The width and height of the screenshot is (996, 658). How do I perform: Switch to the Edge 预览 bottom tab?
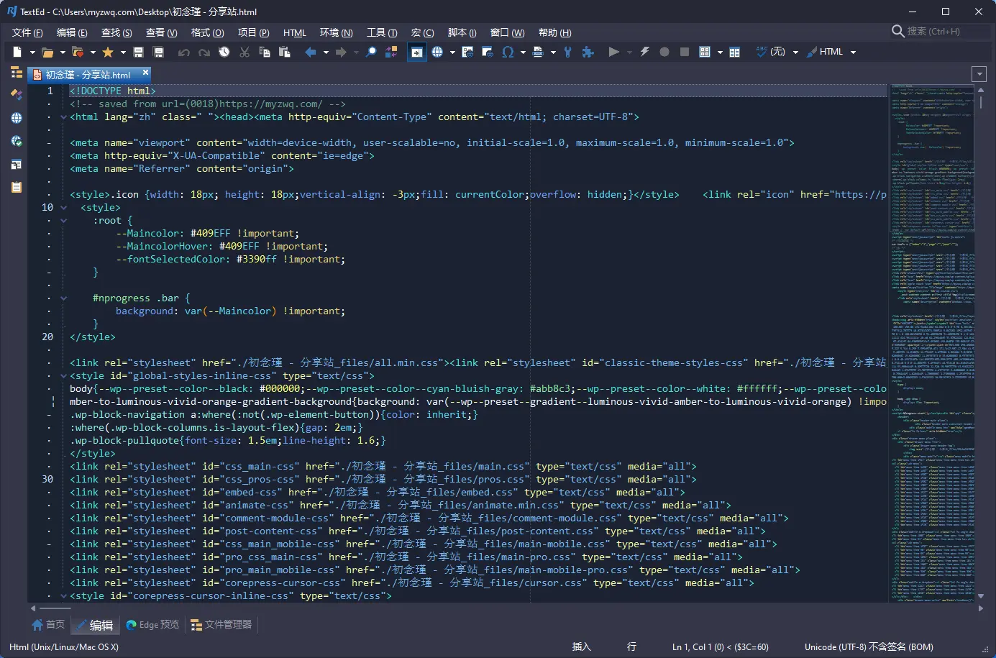pyautogui.click(x=152, y=625)
